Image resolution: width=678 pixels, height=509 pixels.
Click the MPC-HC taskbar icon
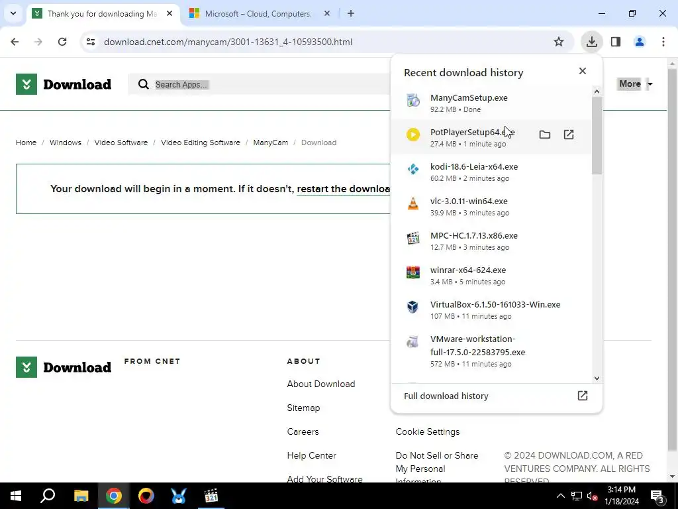pyautogui.click(x=211, y=496)
